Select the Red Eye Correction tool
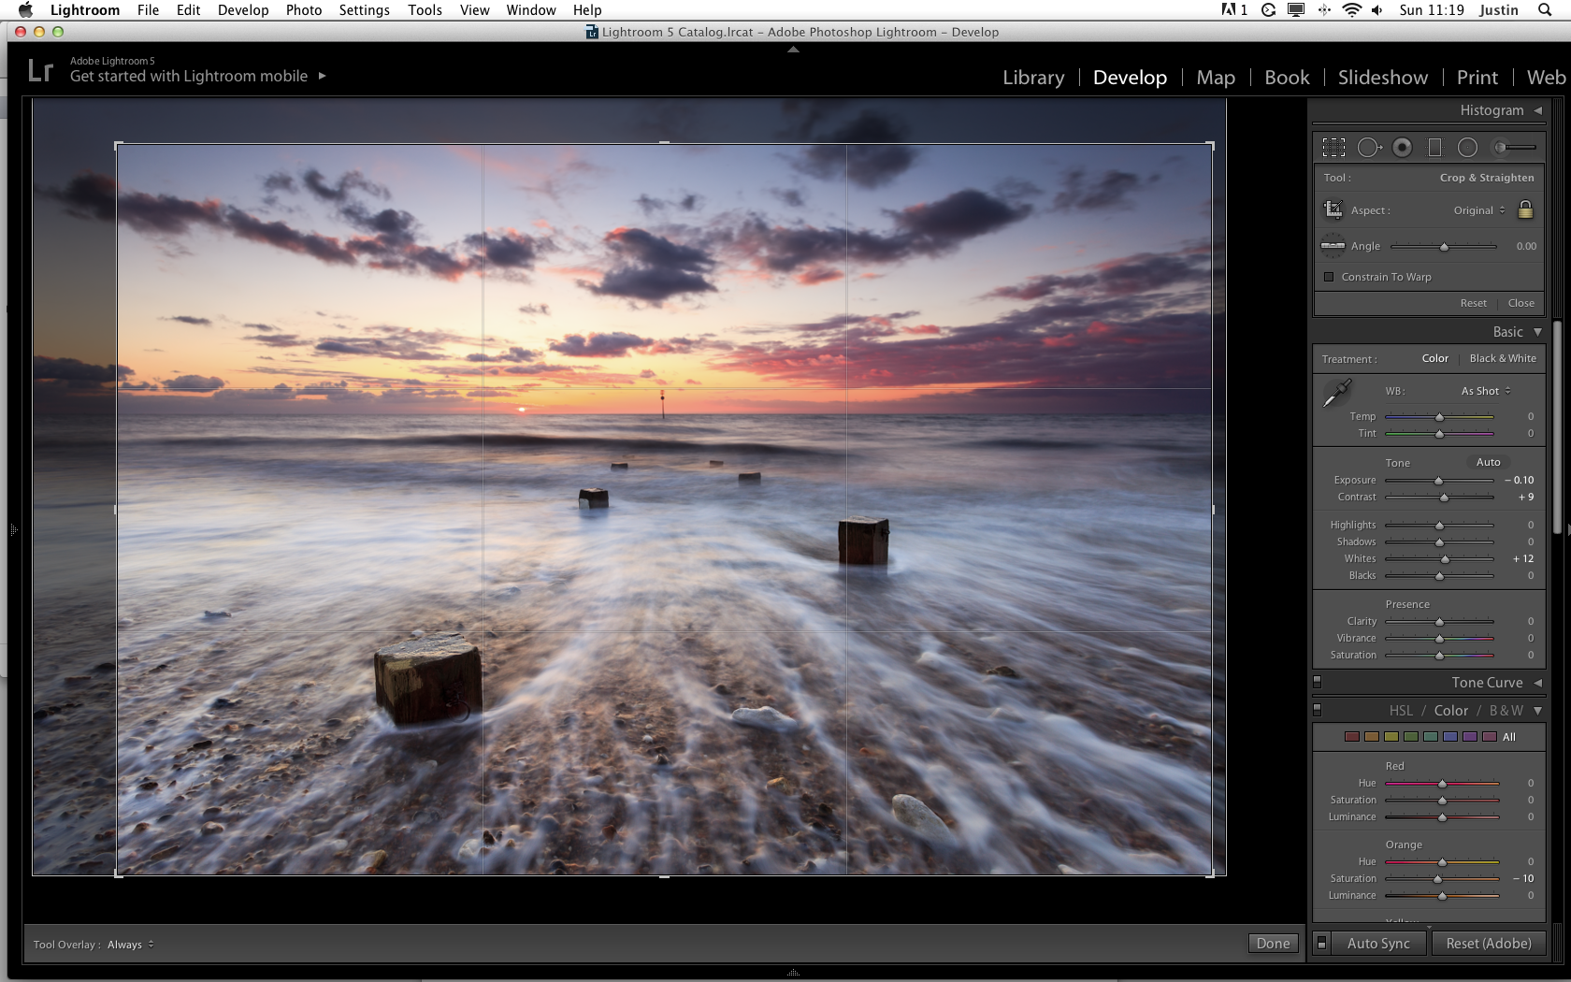The image size is (1571, 982). (x=1402, y=147)
